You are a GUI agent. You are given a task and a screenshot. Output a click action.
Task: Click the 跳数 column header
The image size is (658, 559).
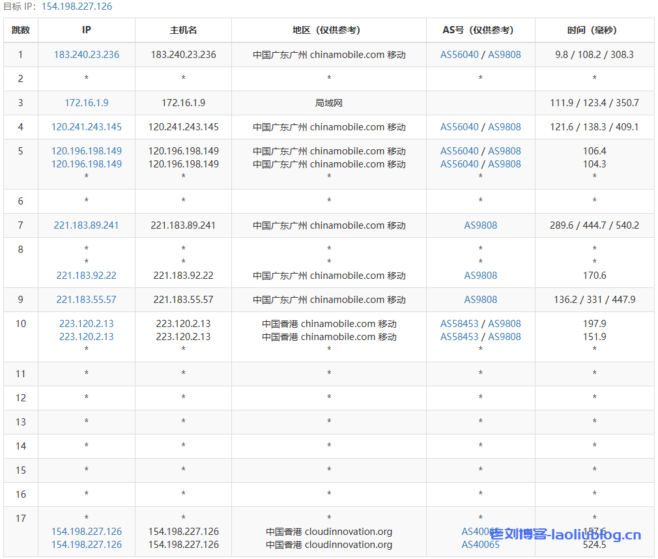point(21,30)
